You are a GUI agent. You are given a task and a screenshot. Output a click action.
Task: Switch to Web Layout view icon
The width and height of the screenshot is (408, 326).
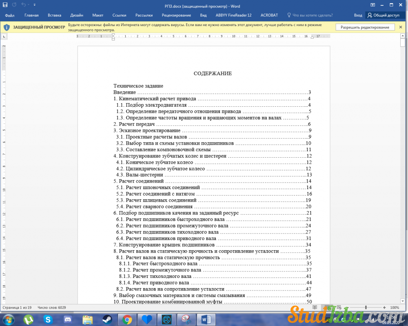(339, 307)
